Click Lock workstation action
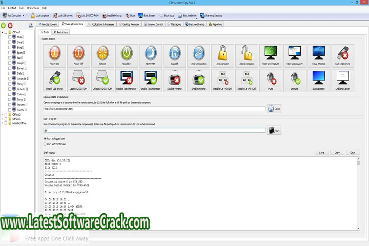This screenshot has height=246, width=369. click(x=199, y=55)
